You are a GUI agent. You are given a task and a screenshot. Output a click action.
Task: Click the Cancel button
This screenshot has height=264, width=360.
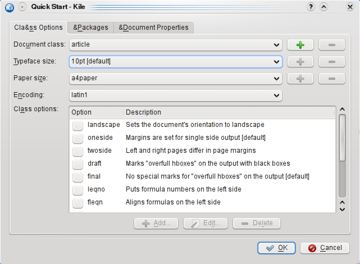pos(325,248)
